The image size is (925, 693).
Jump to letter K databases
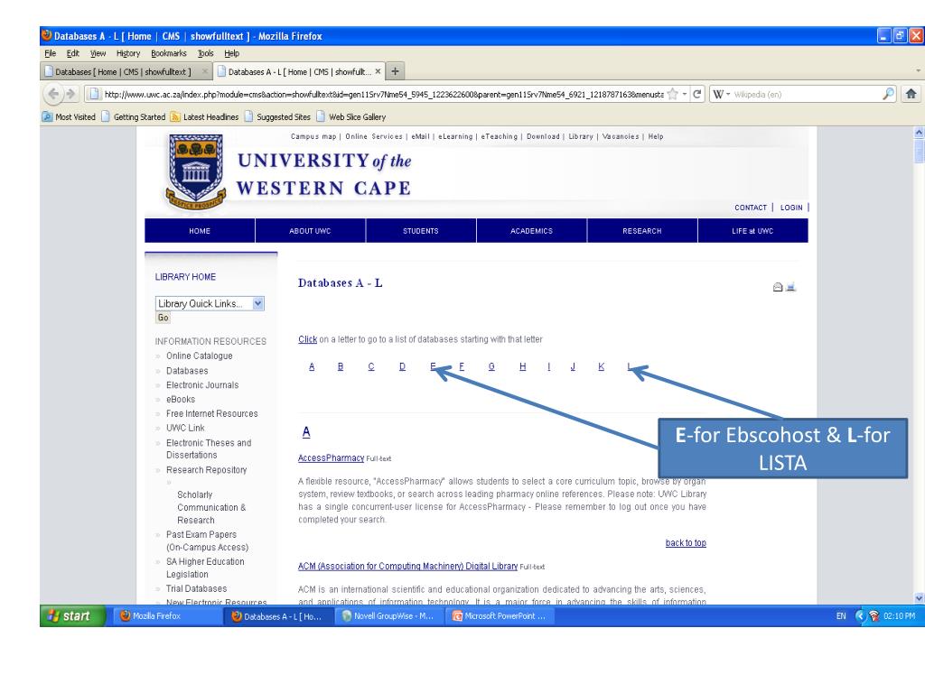tap(601, 366)
